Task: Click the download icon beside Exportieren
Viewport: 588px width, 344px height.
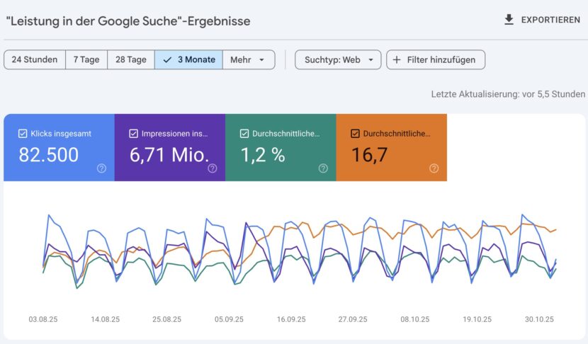Action: (509, 20)
